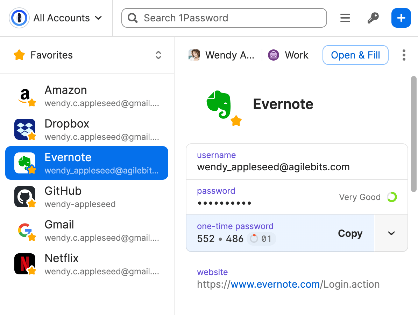Select the Netflix login item
This screenshot has width=418, height=315.
click(x=87, y=264)
